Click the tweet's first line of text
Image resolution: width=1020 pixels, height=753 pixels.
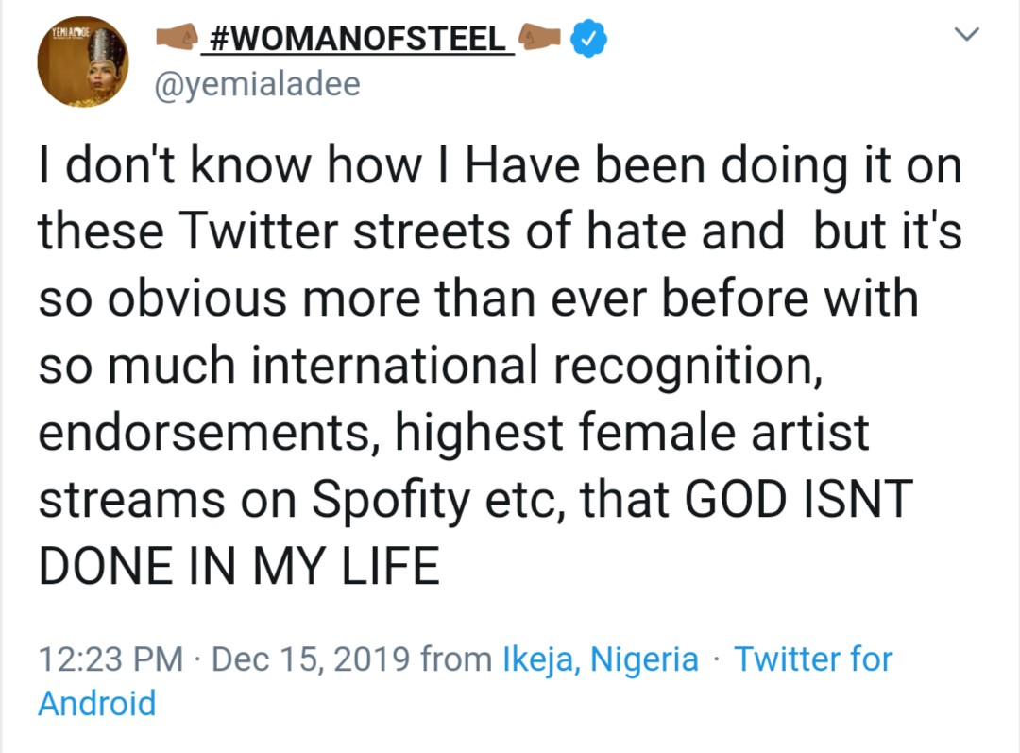[499, 166]
